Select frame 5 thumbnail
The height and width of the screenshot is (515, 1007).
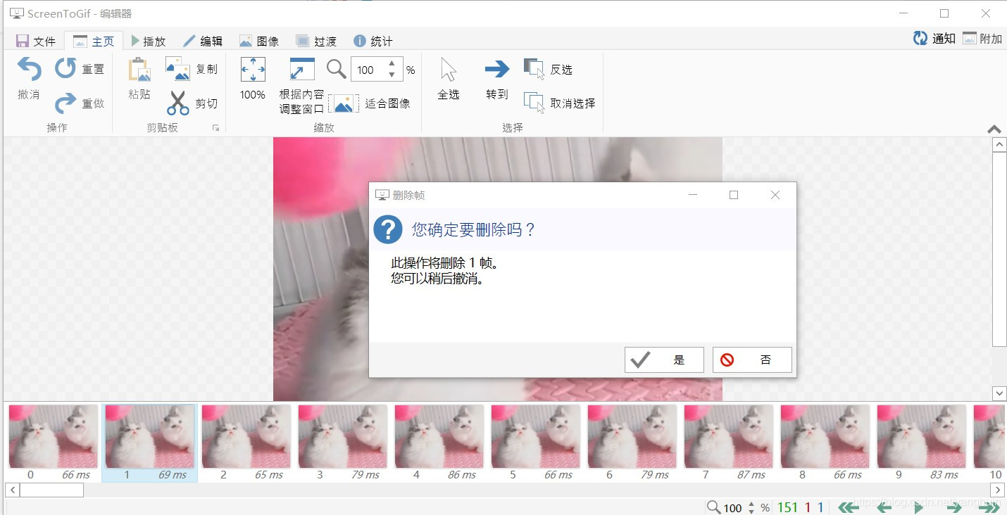point(536,443)
